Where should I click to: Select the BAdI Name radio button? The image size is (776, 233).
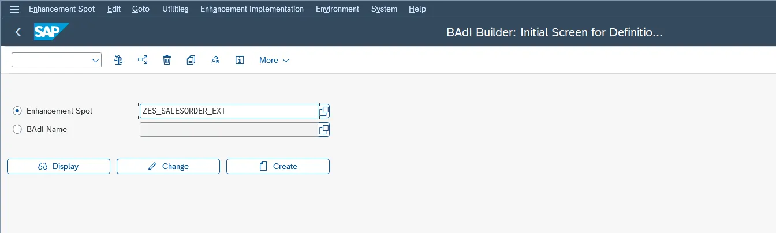pos(17,130)
